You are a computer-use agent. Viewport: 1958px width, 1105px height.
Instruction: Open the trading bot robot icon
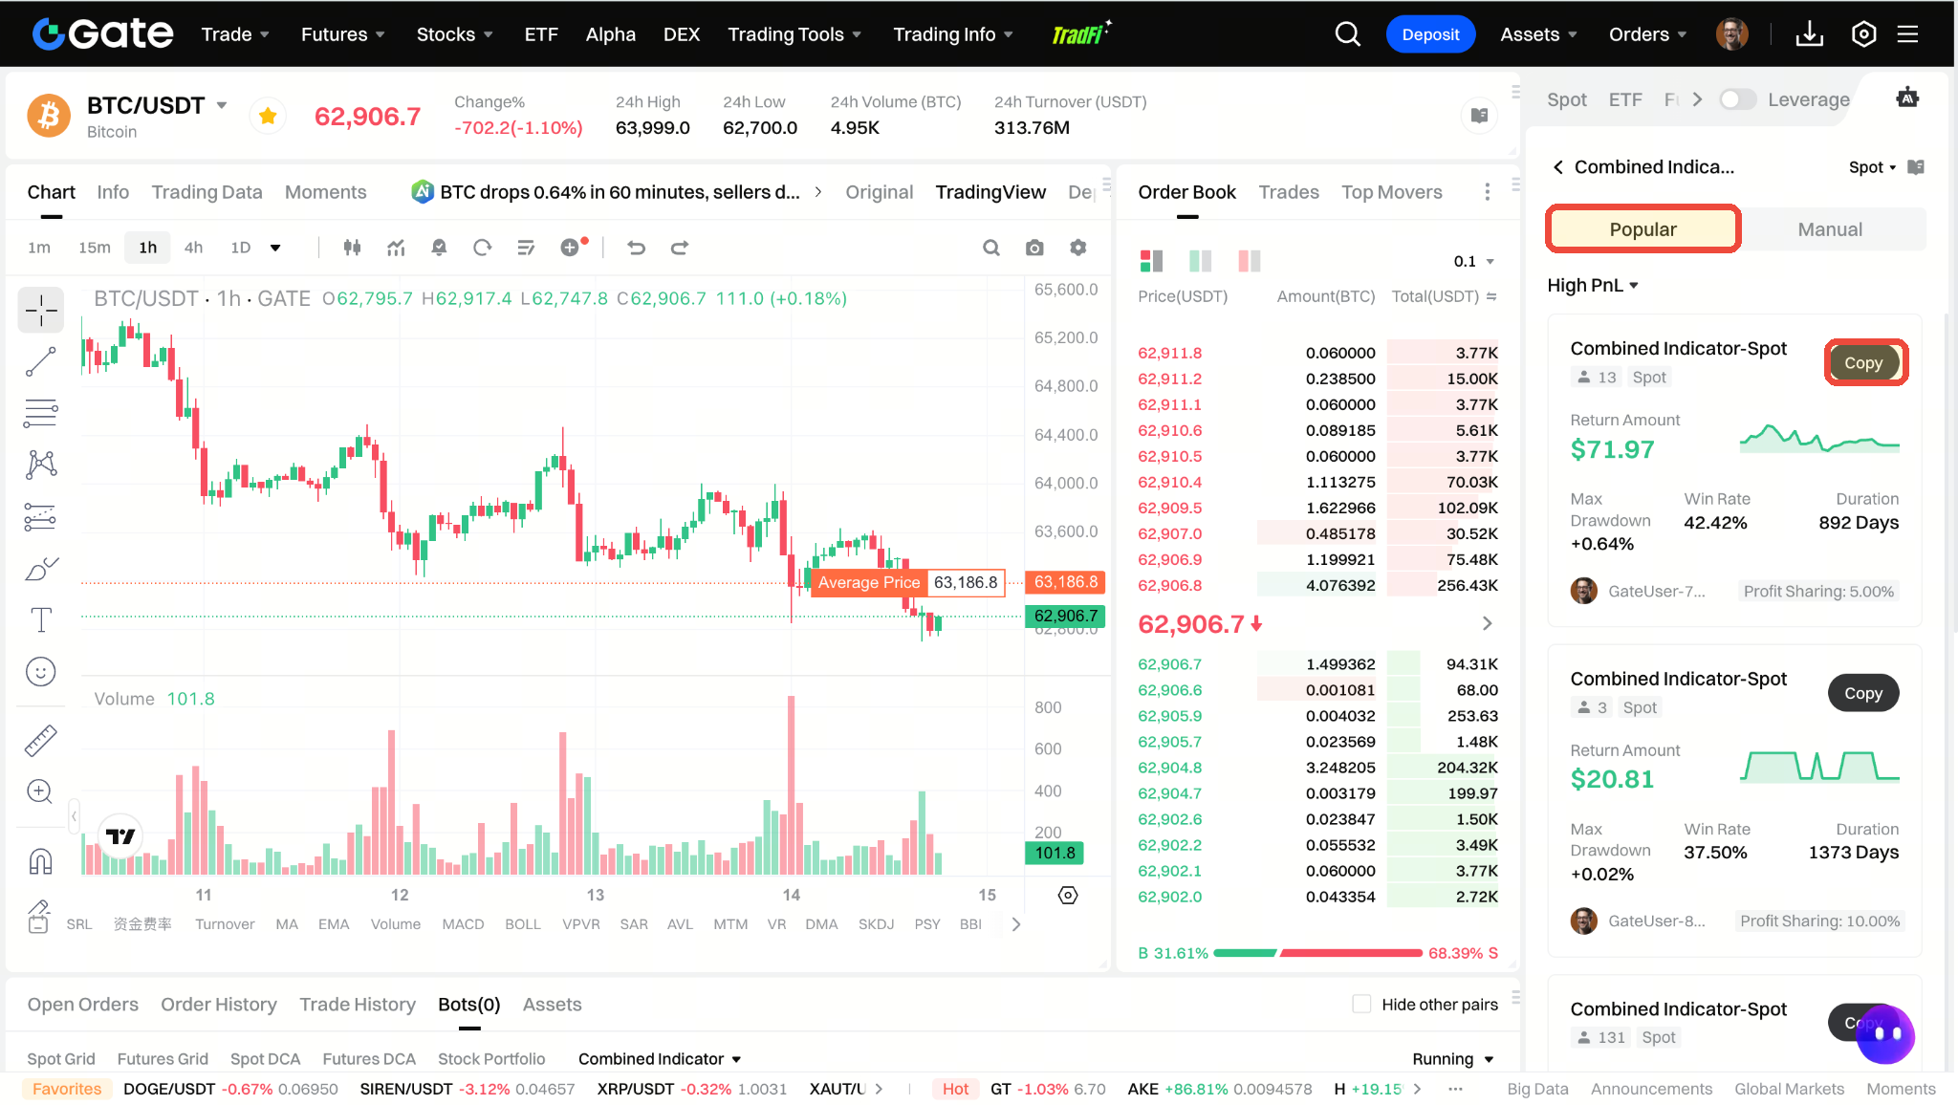(x=1907, y=97)
